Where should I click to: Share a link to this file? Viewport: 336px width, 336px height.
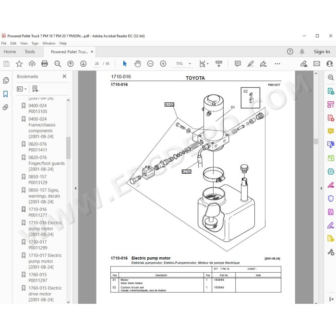click(x=304, y=64)
